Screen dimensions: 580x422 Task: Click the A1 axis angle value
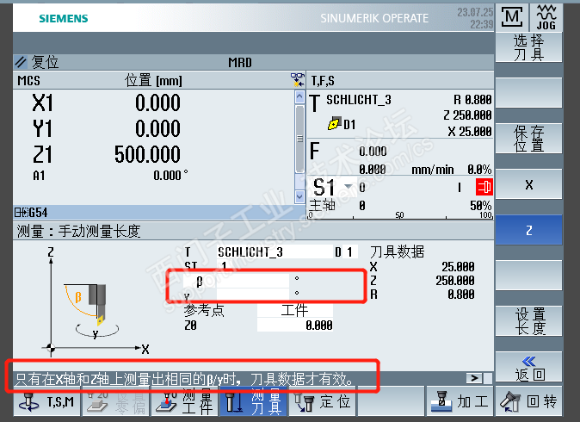coord(170,175)
